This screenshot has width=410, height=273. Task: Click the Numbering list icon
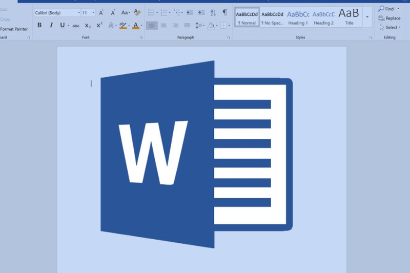pyautogui.click(x=164, y=12)
